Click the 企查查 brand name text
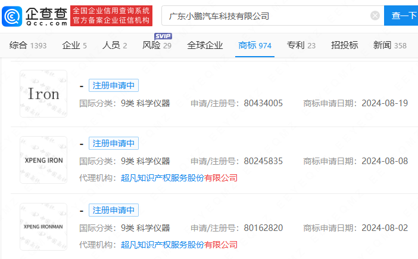Image resolution: width=418 pixels, height=259 pixels. [46, 13]
